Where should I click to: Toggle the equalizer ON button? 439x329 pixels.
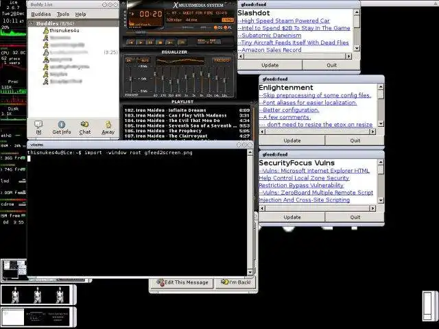(x=129, y=60)
